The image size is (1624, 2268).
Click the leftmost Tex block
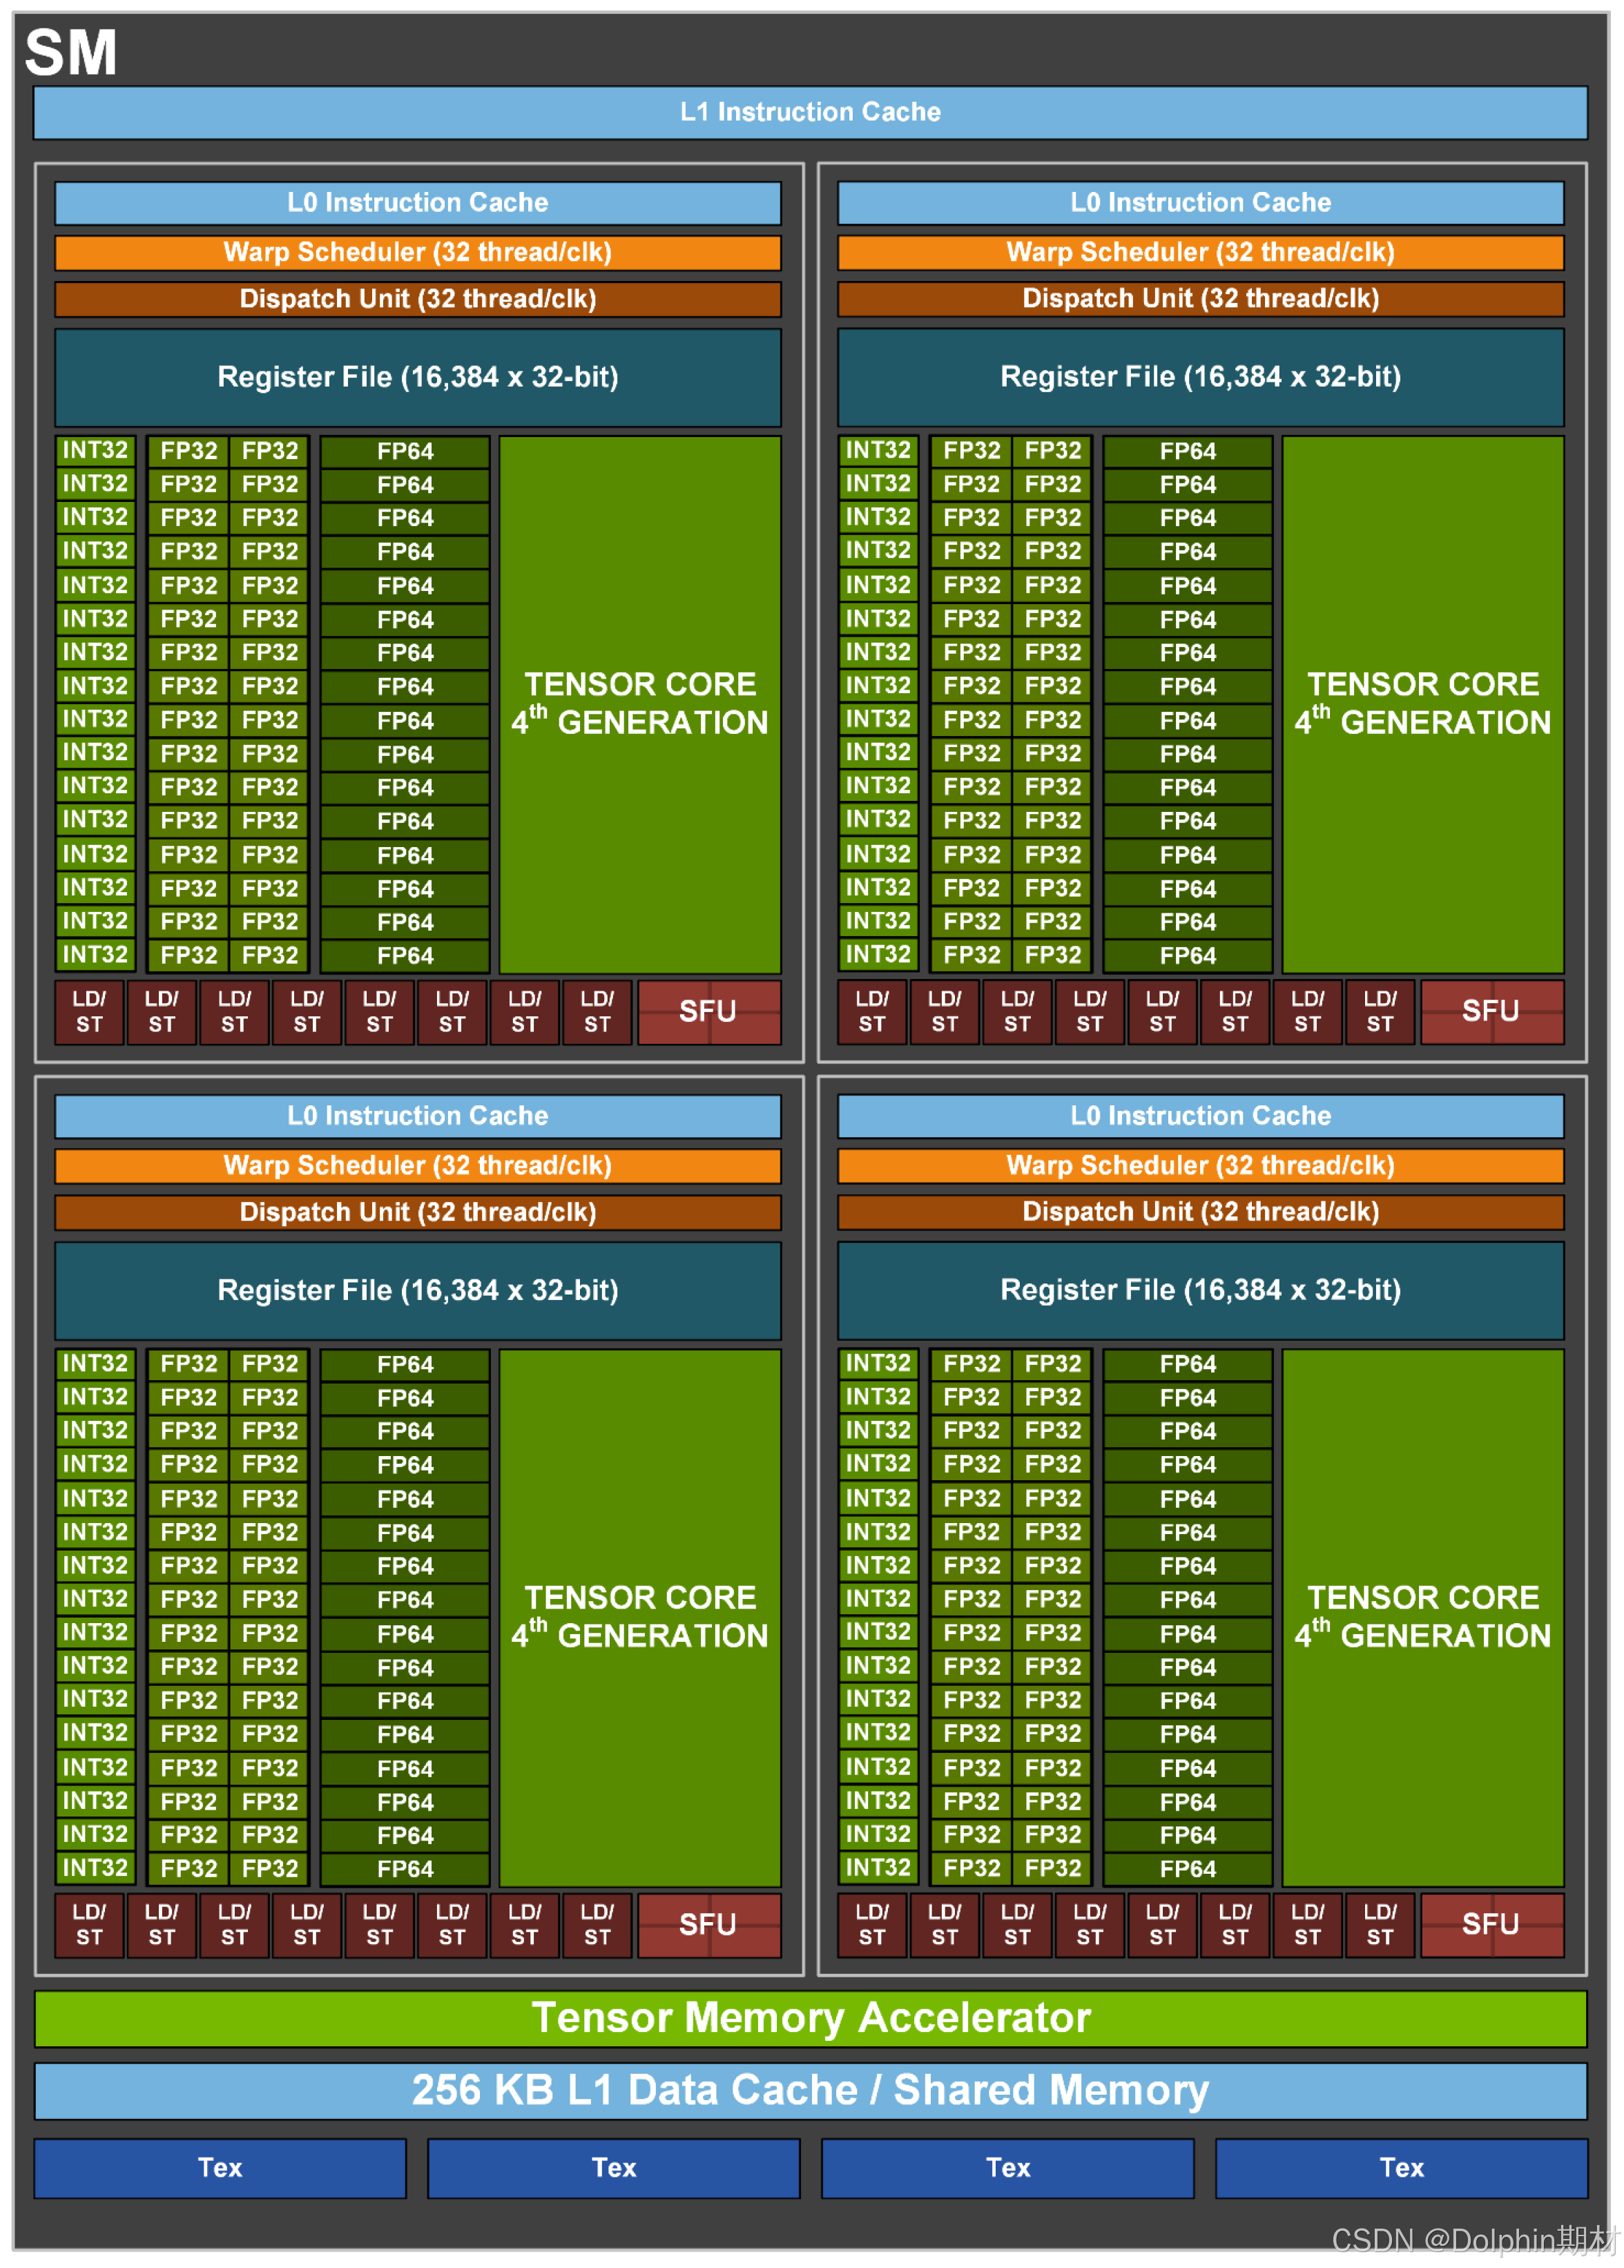click(x=220, y=2167)
